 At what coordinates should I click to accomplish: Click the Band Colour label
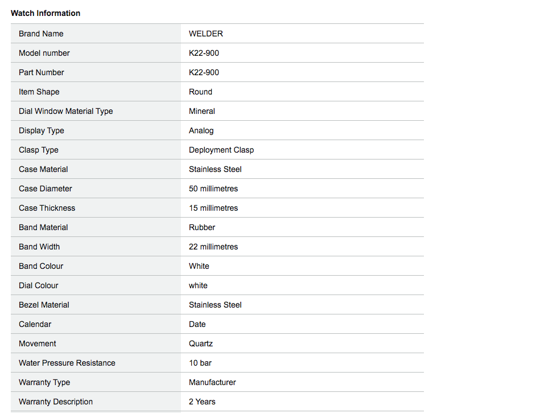pos(41,266)
